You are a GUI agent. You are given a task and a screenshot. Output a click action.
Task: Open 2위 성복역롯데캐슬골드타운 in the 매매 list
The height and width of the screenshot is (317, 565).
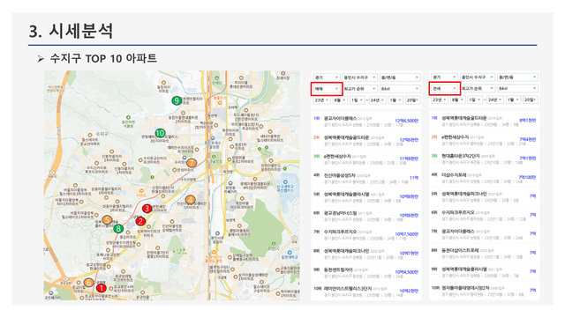[366, 140]
